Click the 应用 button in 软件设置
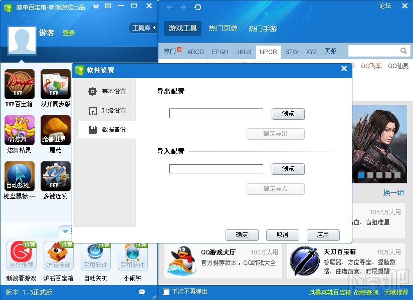413x300 pixels. 323,235
